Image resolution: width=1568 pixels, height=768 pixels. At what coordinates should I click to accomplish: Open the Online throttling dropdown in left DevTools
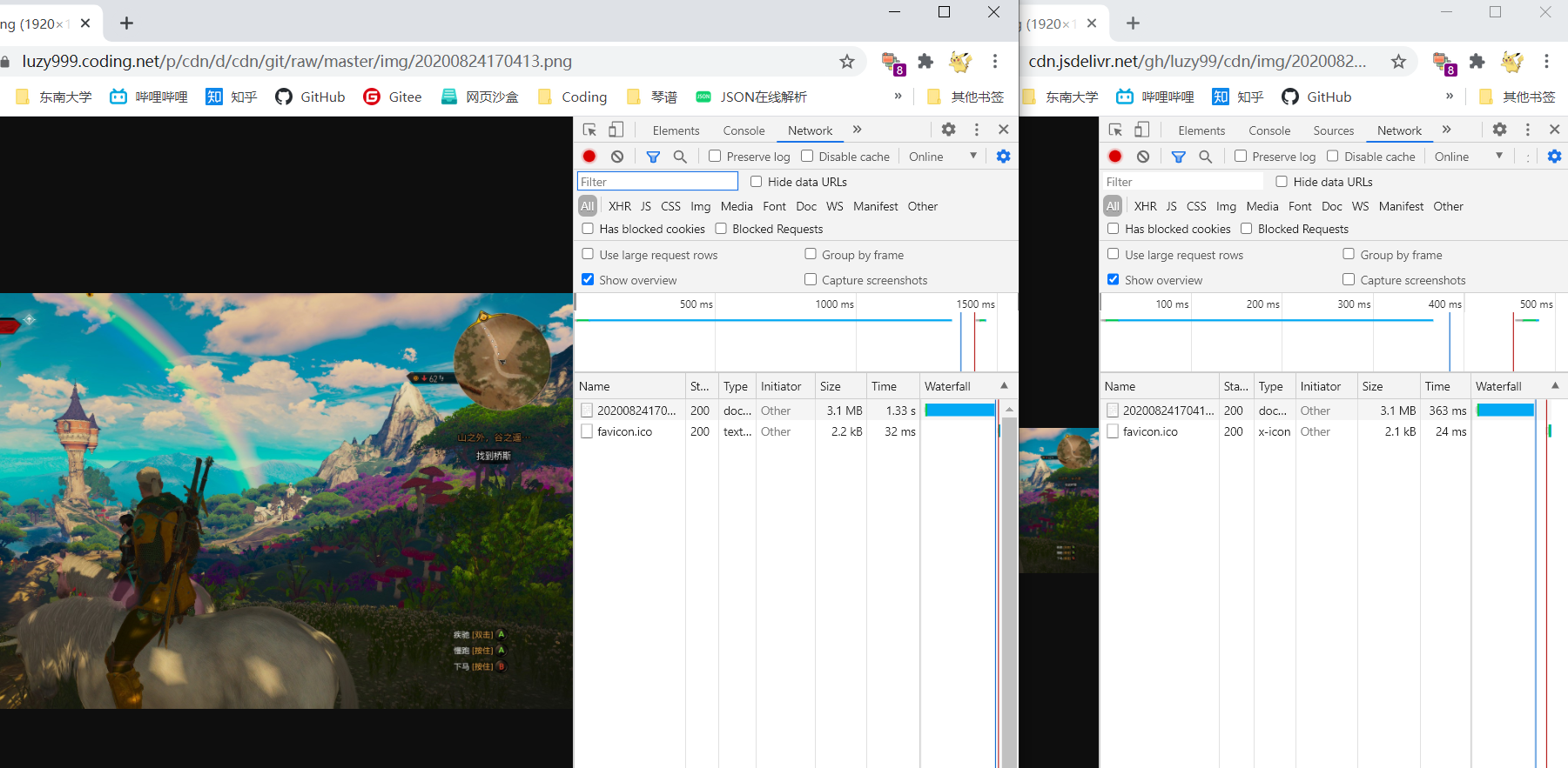click(x=943, y=157)
